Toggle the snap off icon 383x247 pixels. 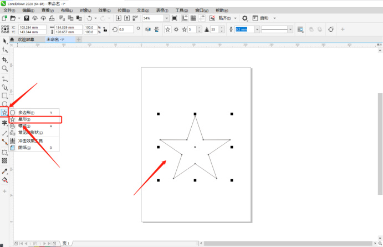(x=212, y=18)
